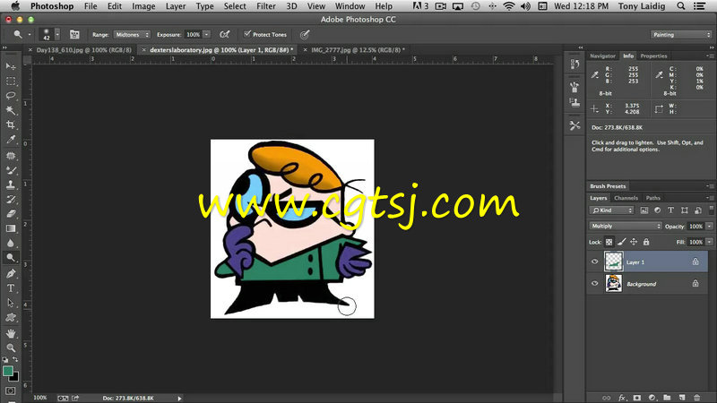Open the Exposure slider dropdown arrow
Screen dimensions: 717x403
click(x=207, y=35)
